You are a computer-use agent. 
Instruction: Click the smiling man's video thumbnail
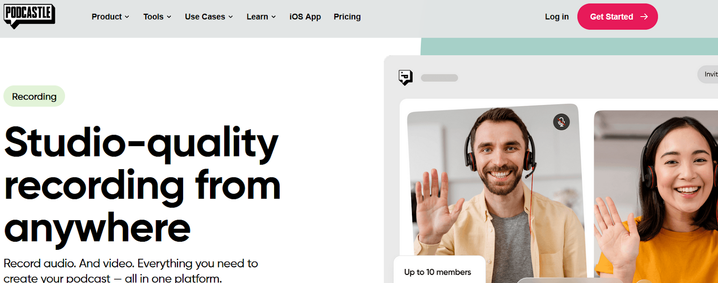point(496,193)
